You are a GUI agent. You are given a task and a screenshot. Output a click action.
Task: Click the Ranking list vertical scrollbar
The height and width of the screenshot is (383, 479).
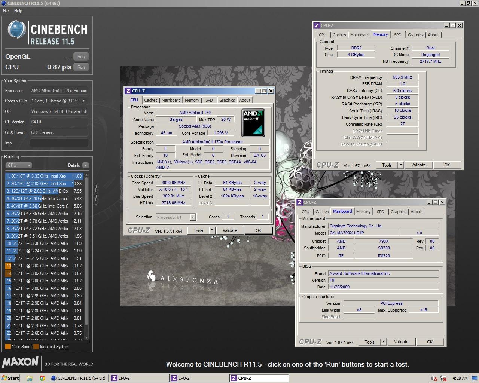87,256
